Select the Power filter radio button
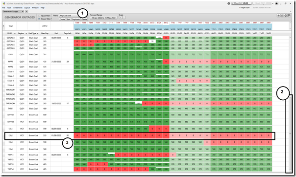This screenshot has height=177, width=296. pos(39,19)
